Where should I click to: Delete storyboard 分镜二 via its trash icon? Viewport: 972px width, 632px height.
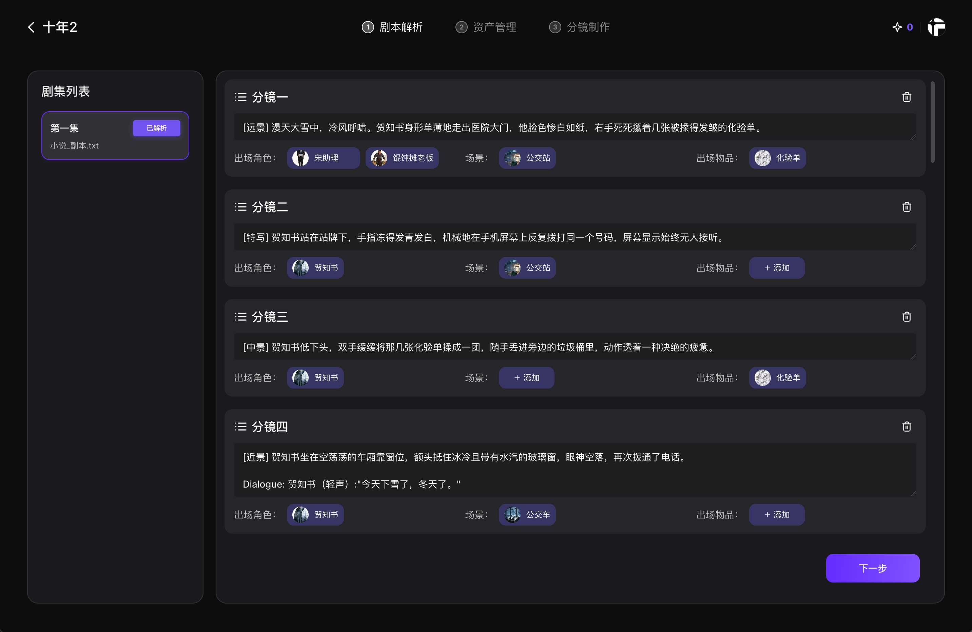[x=907, y=207]
